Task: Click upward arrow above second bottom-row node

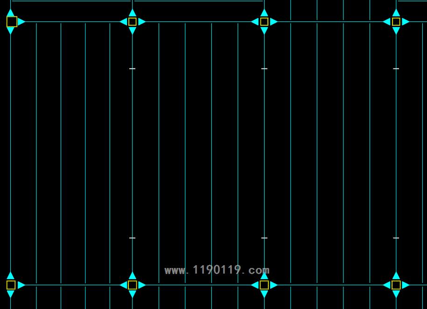Action: [133, 275]
